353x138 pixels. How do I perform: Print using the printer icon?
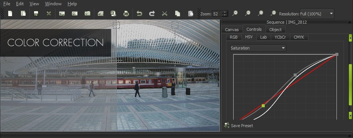[126, 13]
